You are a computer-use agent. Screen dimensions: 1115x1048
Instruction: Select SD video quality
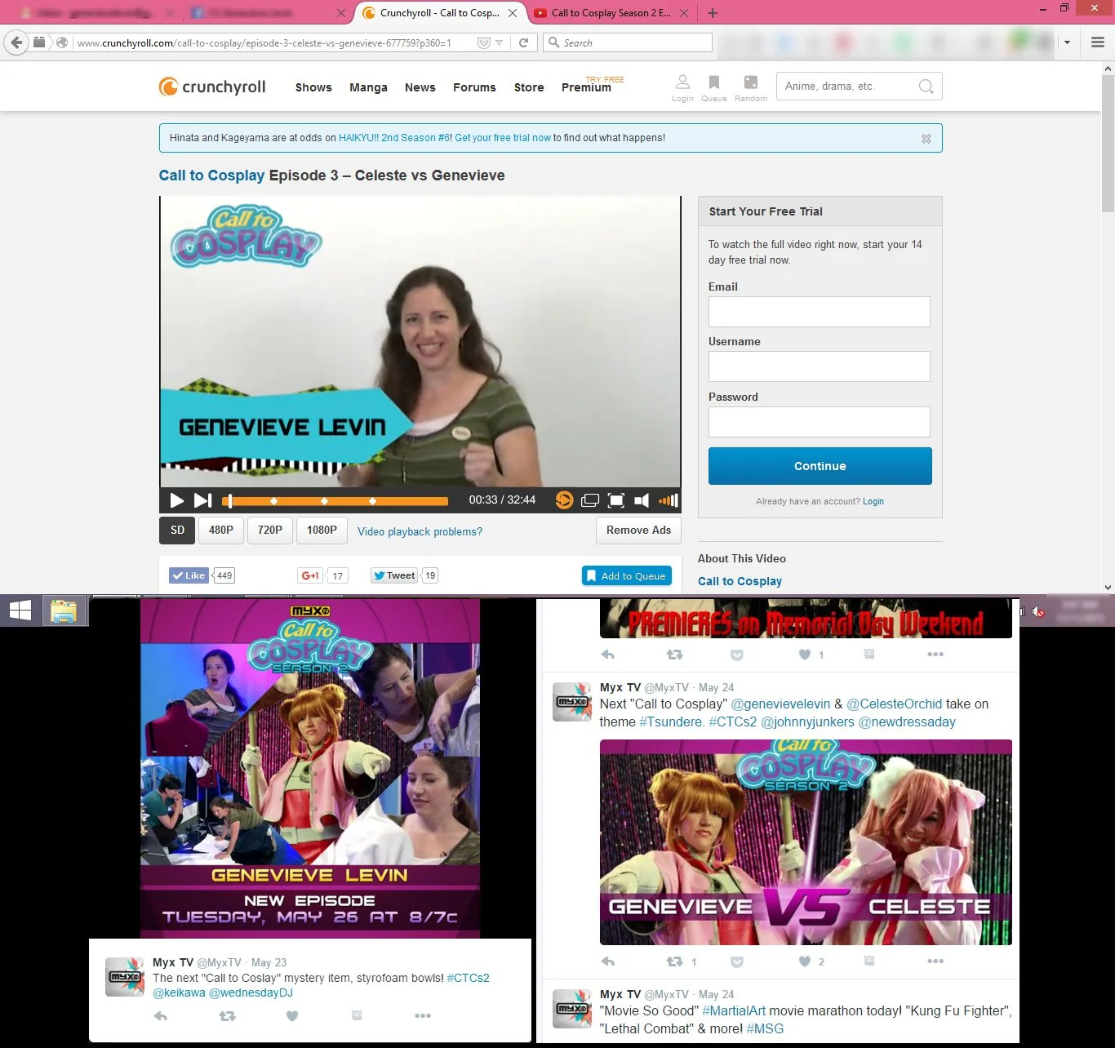tap(177, 531)
